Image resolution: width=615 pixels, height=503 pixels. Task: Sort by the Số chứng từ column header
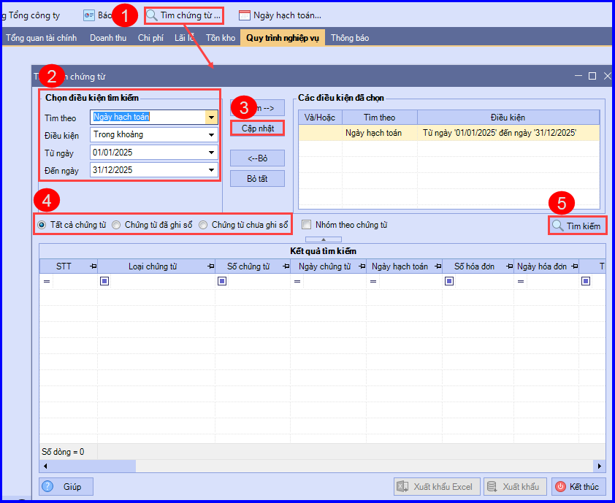[x=248, y=266]
